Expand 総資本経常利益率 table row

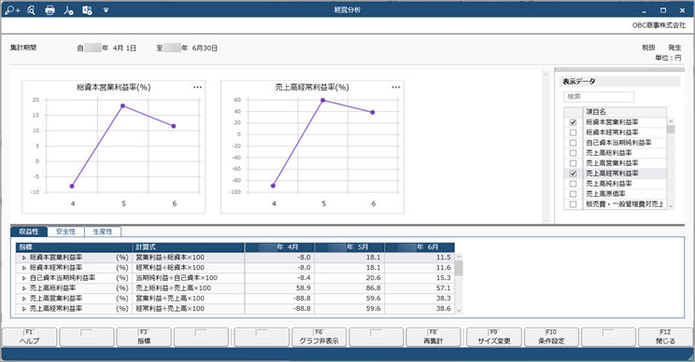(24, 268)
